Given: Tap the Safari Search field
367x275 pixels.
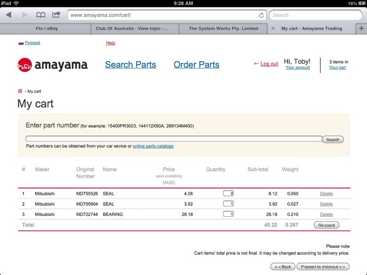Looking at the screenshot, I should pyautogui.click(x=316, y=15).
